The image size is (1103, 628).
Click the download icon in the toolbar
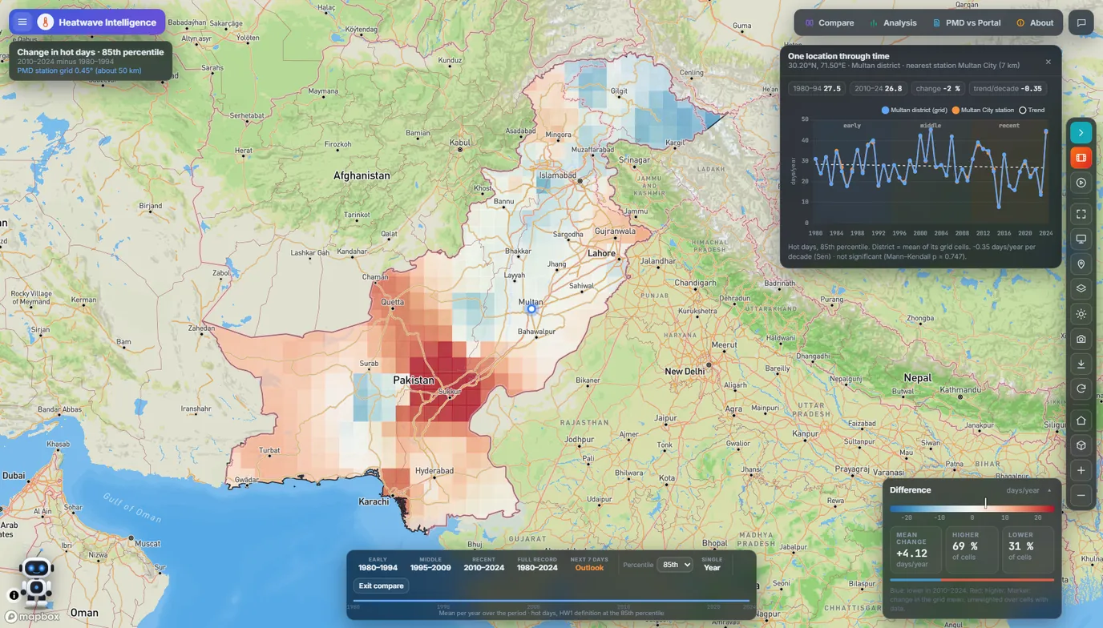[x=1081, y=364]
